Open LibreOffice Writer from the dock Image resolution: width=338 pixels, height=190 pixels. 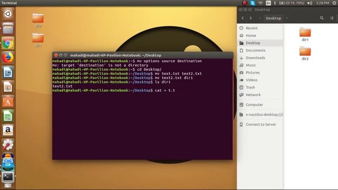coord(8,72)
